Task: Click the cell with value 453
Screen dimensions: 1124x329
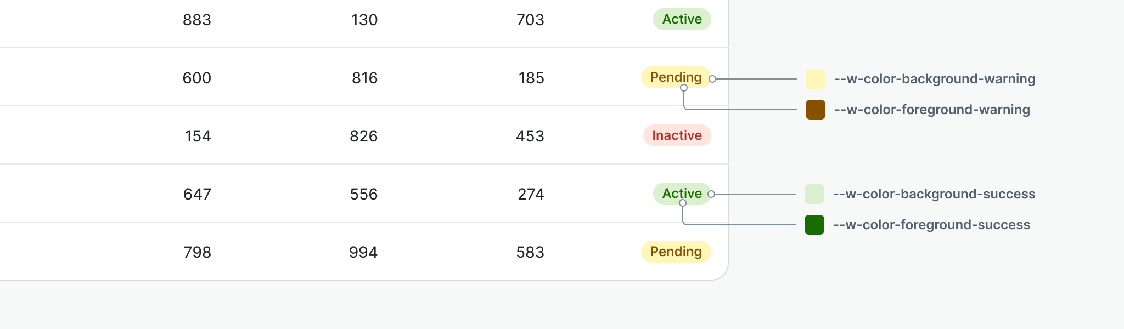Action: (530, 136)
